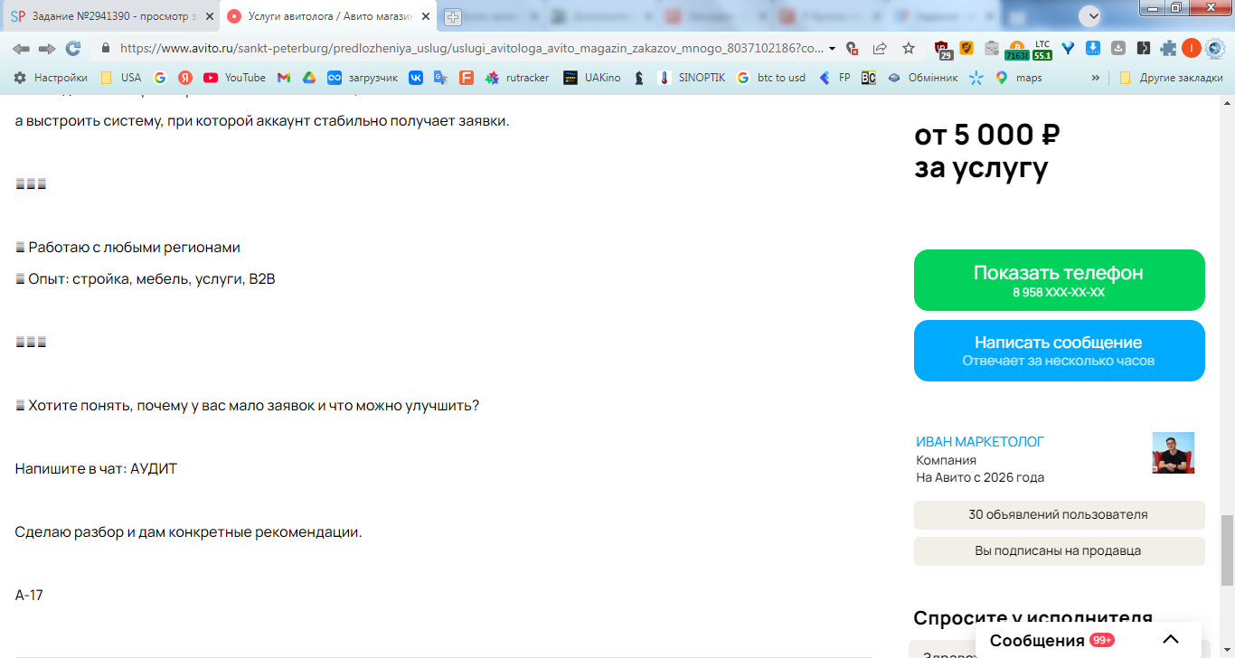The width and height of the screenshot is (1235, 658).
Task: Open the BC bookmark icon
Action: coord(868,78)
